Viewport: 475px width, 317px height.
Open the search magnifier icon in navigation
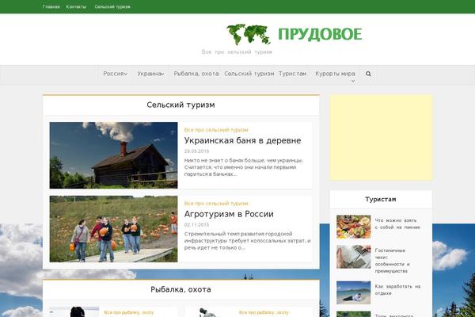tap(368, 74)
